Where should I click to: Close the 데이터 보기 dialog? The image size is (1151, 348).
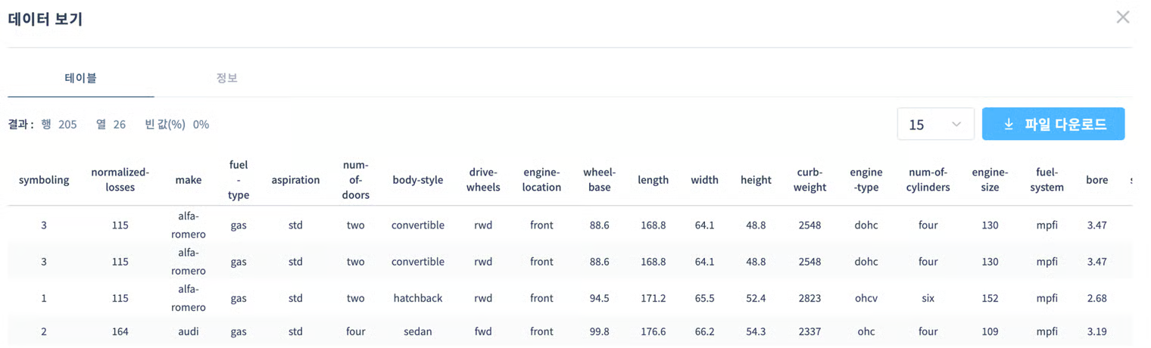[1122, 17]
